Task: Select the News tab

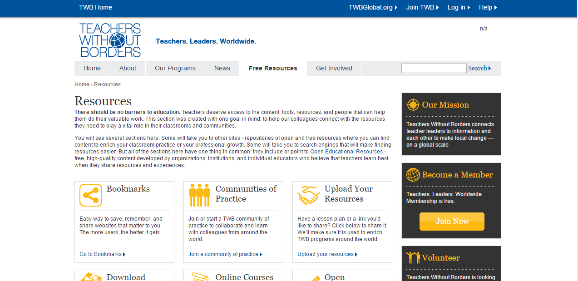Action: (x=222, y=68)
